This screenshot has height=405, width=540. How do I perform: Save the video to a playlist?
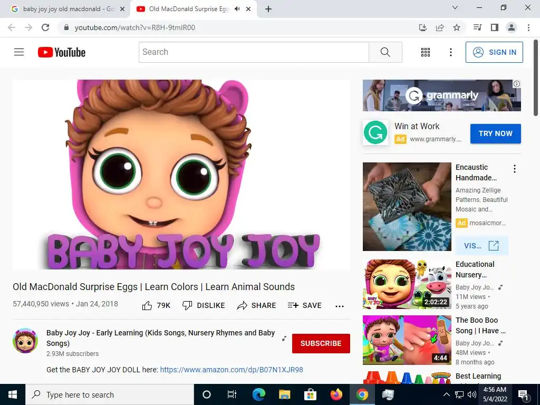click(304, 305)
